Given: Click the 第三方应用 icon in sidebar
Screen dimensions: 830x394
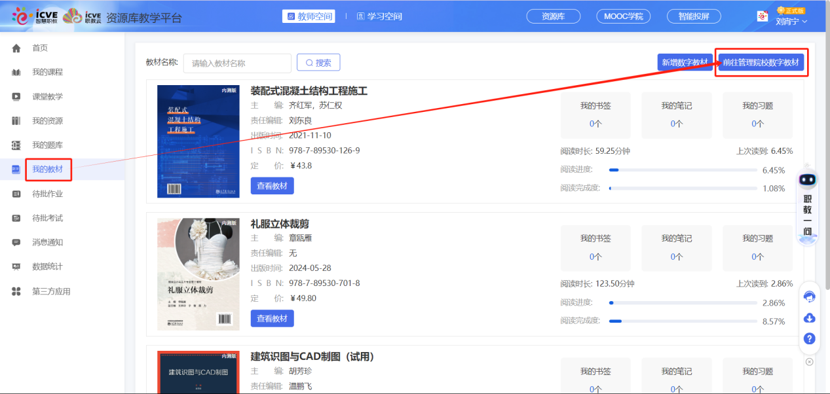Looking at the screenshot, I should pos(16,291).
